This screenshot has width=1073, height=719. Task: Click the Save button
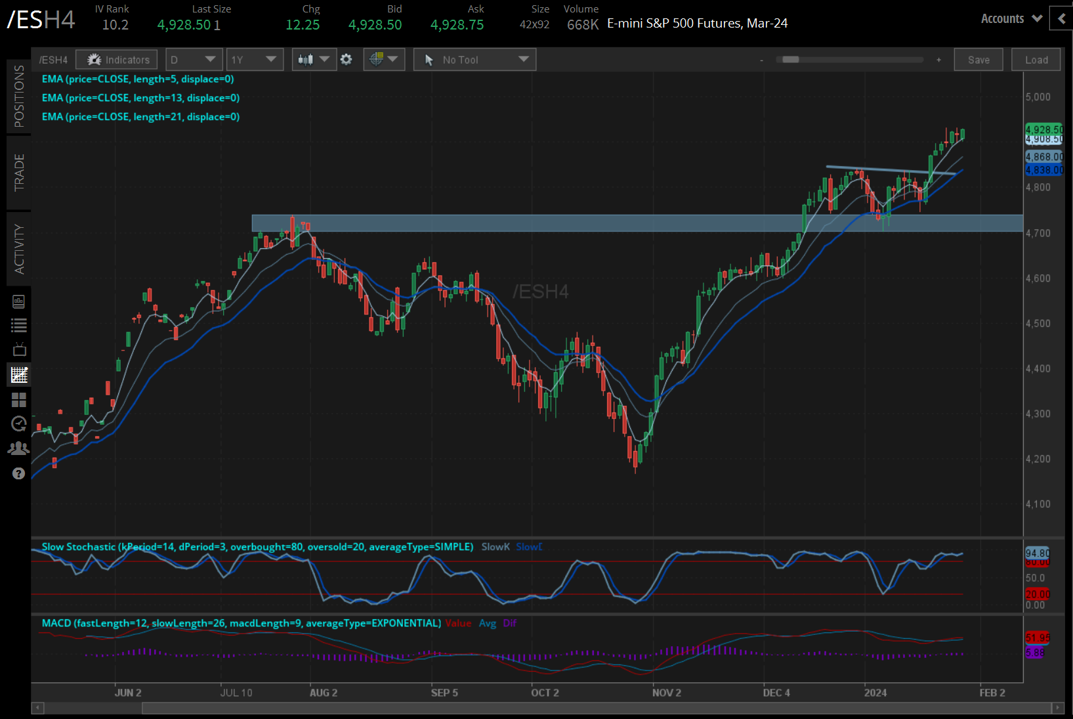978,59
